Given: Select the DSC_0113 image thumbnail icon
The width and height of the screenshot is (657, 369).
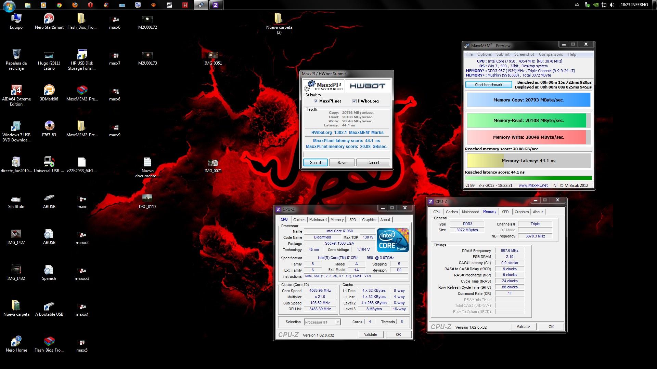Looking at the screenshot, I should point(147,201).
